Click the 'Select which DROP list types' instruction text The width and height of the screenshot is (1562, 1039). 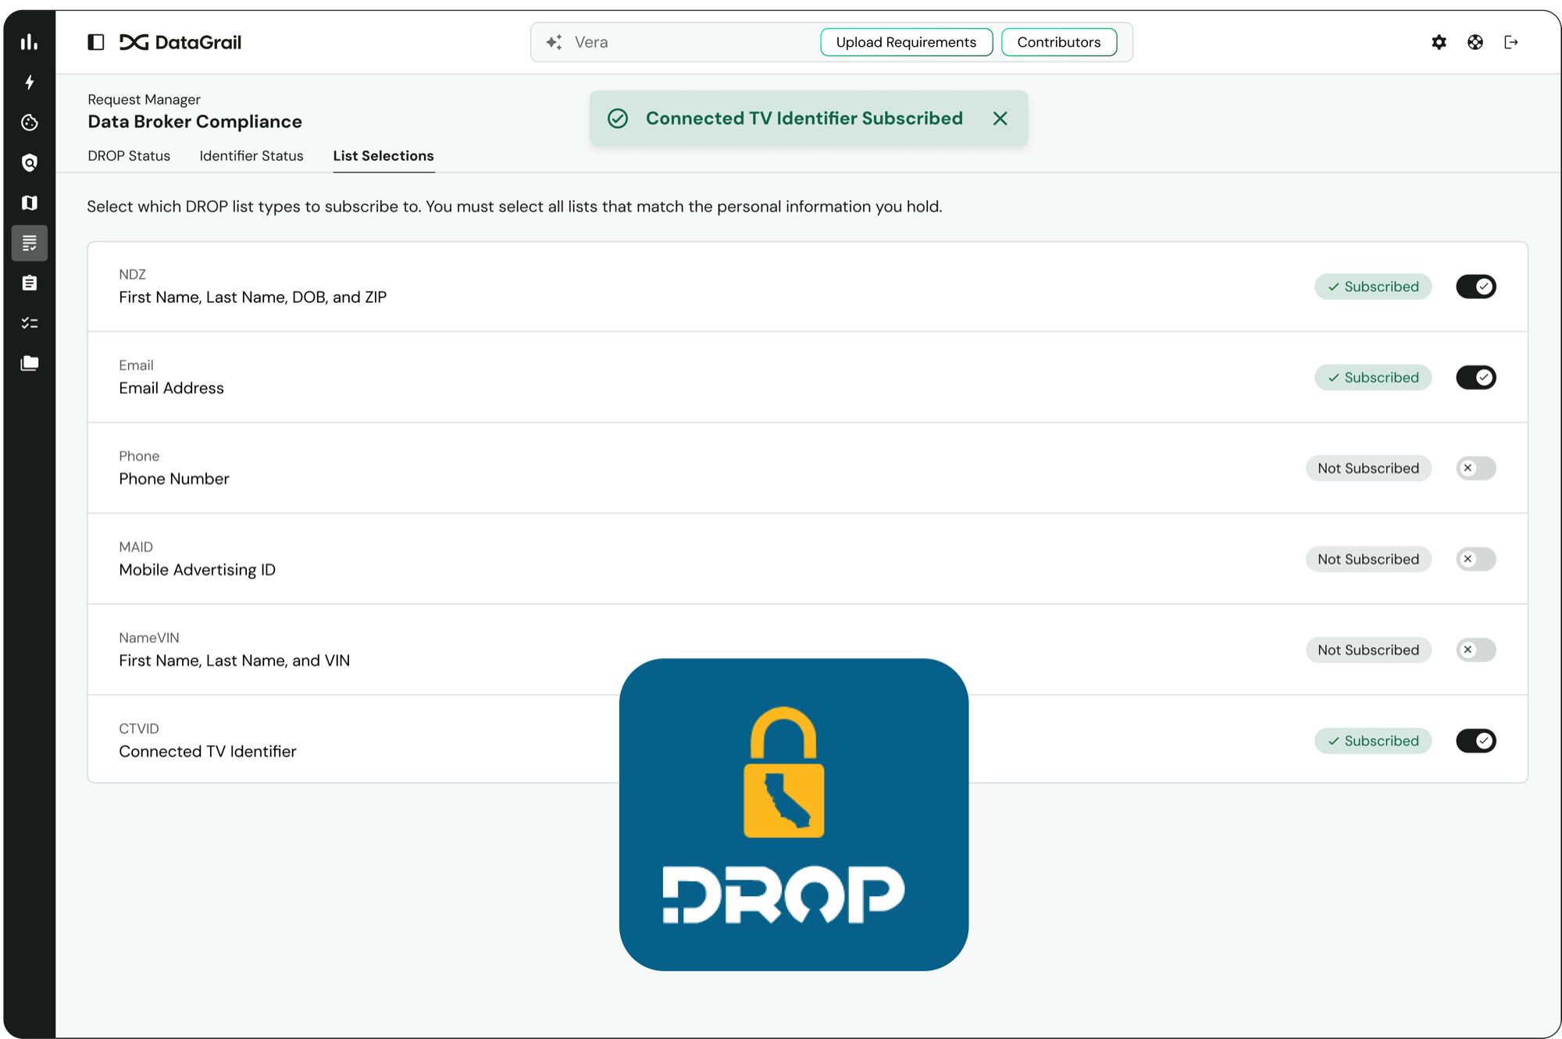515,207
